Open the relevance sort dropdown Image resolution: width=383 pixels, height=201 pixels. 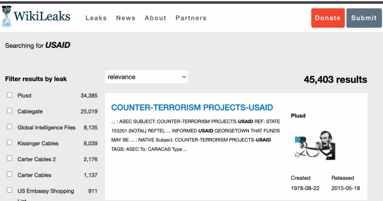click(146, 77)
